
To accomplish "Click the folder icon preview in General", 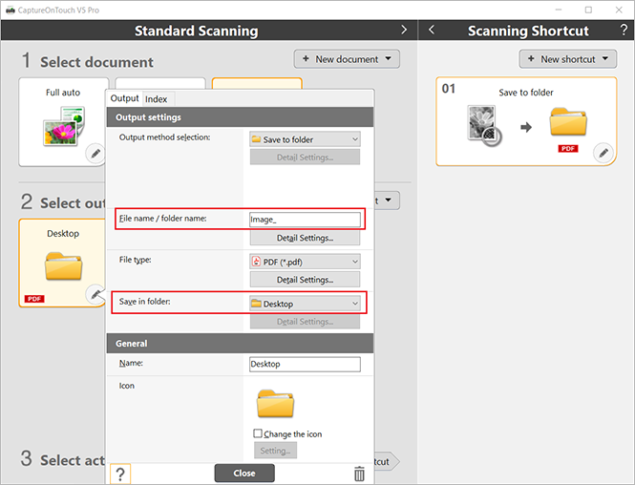I will click(x=275, y=404).
